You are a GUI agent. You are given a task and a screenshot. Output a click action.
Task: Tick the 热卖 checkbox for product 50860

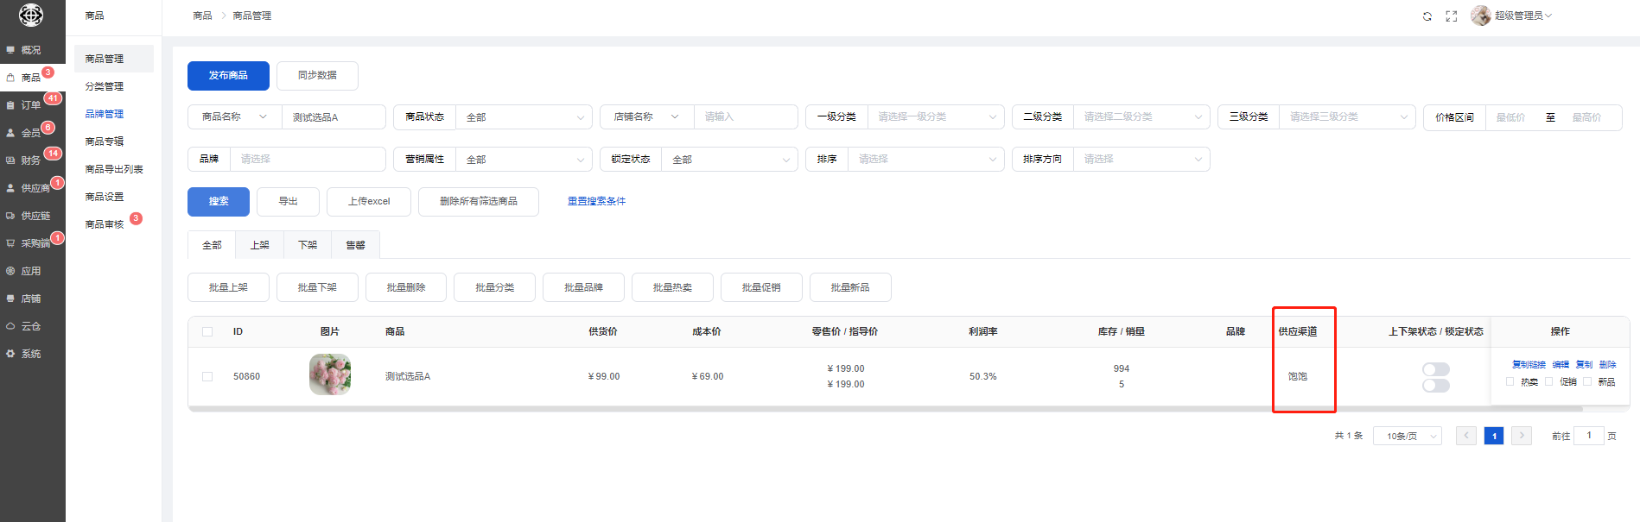click(1510, 381)
